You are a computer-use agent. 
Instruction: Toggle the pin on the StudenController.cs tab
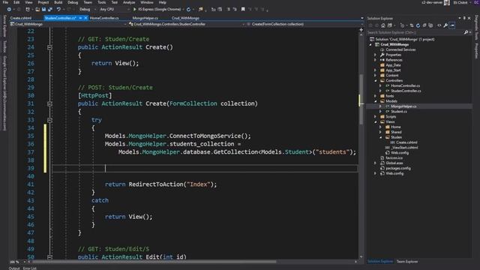80,18
